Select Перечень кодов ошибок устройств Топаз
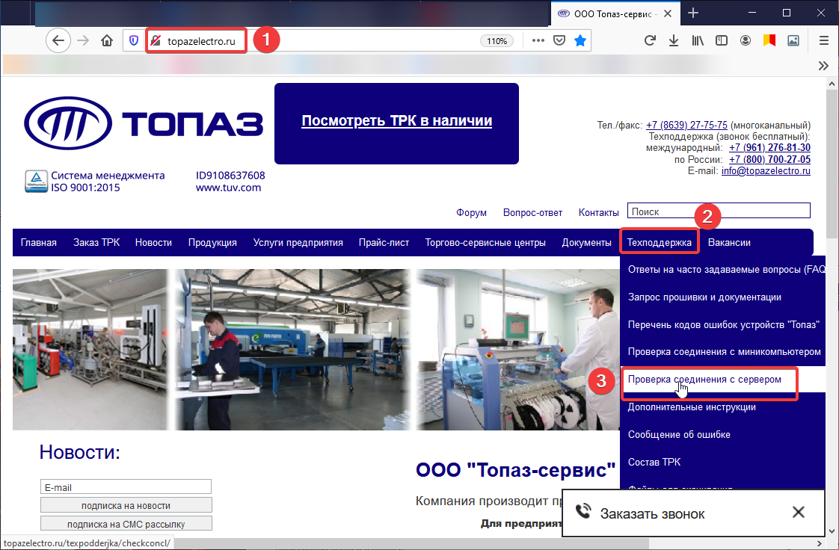839x550 pixels. click(723, 324)
